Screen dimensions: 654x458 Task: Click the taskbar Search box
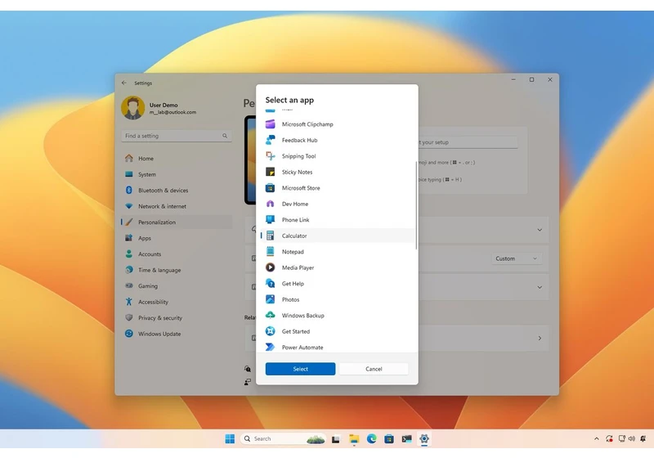[284, 439]
